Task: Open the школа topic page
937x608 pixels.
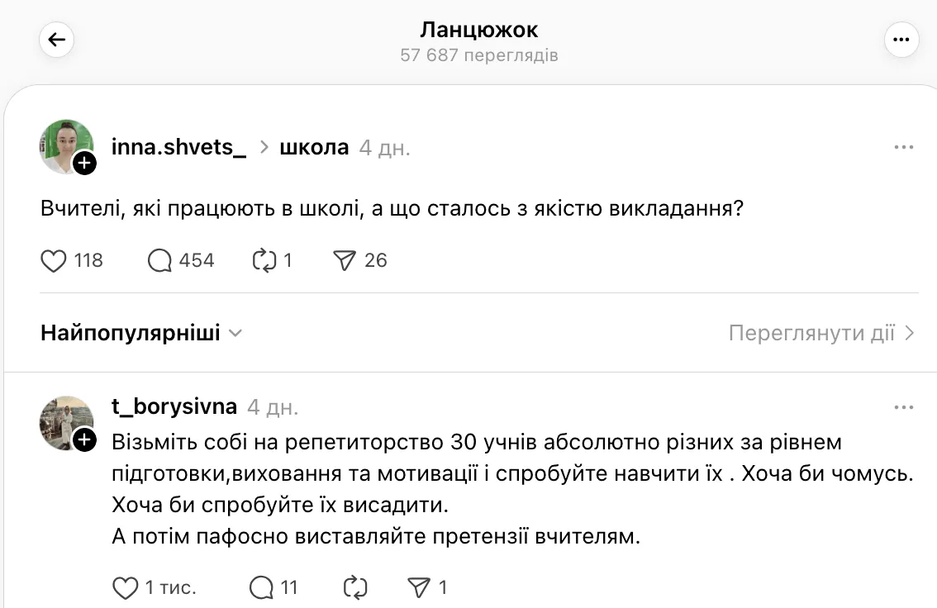Action: click(312, 146)
